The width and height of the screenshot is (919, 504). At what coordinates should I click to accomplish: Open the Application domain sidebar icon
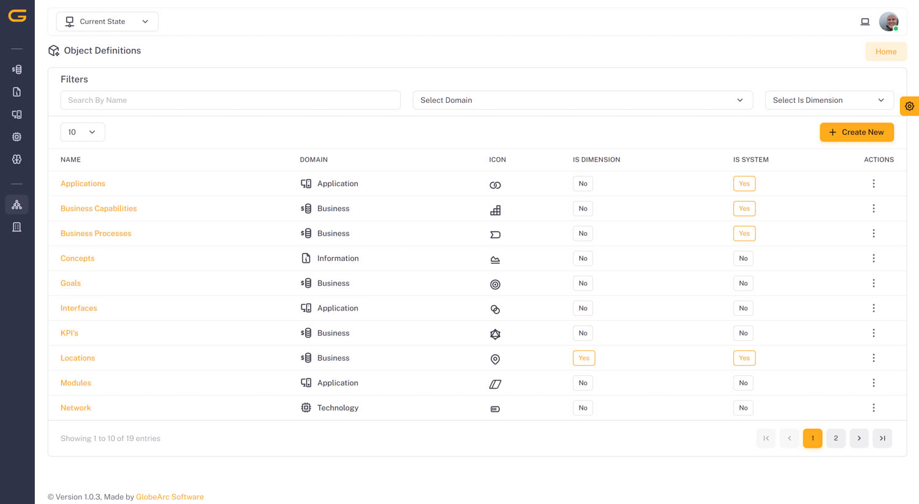click(17, 115)
